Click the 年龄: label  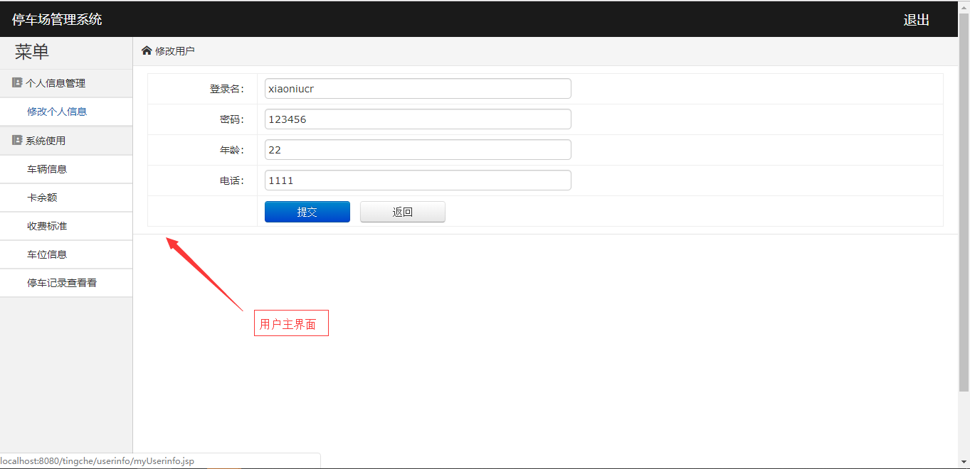(232, 150)
